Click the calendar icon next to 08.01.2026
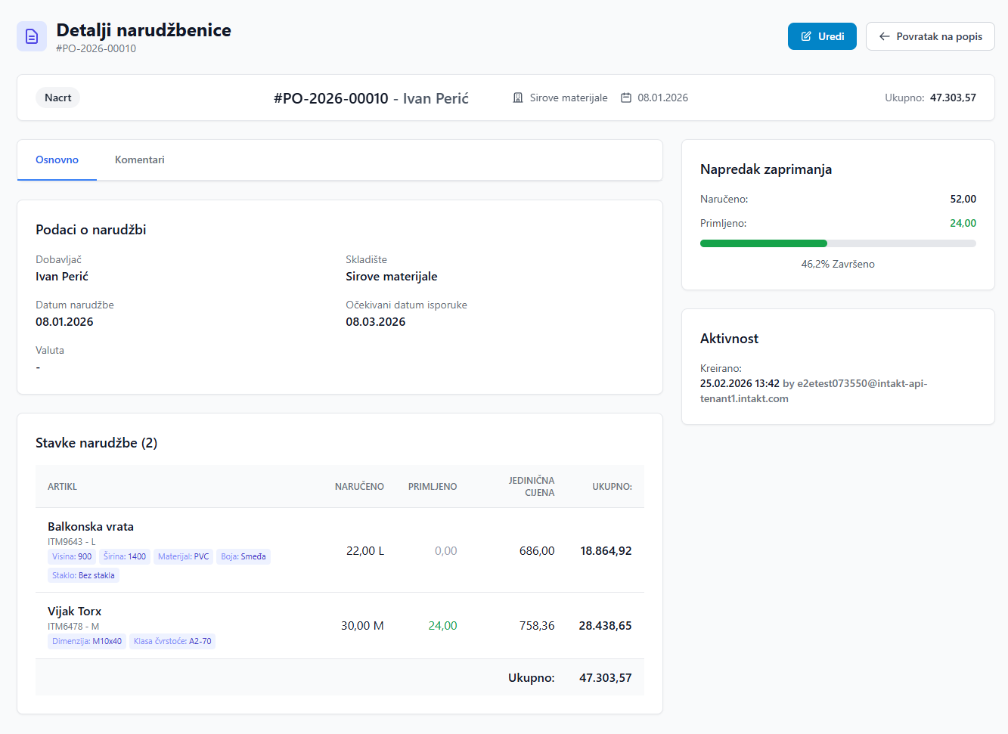Image resolution: width=1008 pixels, height=734 pixels. 626,98
